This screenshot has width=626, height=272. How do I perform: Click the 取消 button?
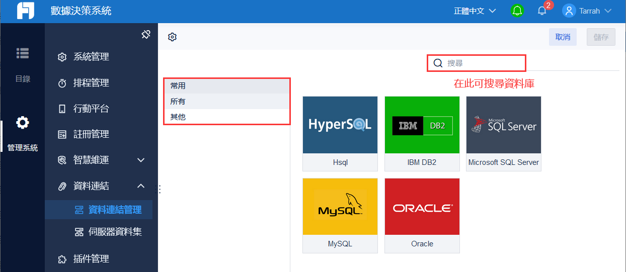pos(563,37)
